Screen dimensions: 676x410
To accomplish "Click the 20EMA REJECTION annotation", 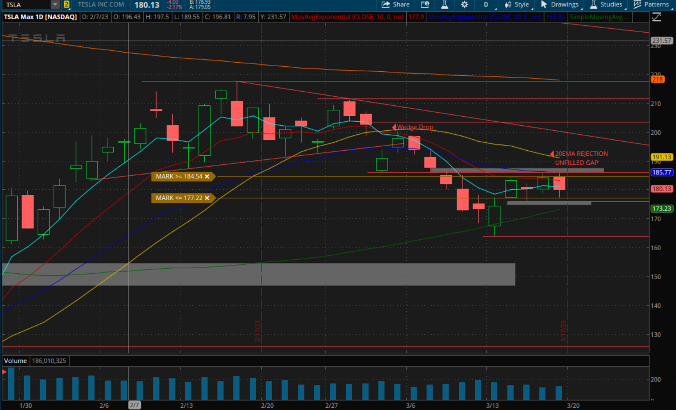I will click(581, 154).
